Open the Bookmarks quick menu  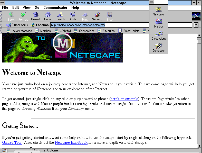point(17,25)
